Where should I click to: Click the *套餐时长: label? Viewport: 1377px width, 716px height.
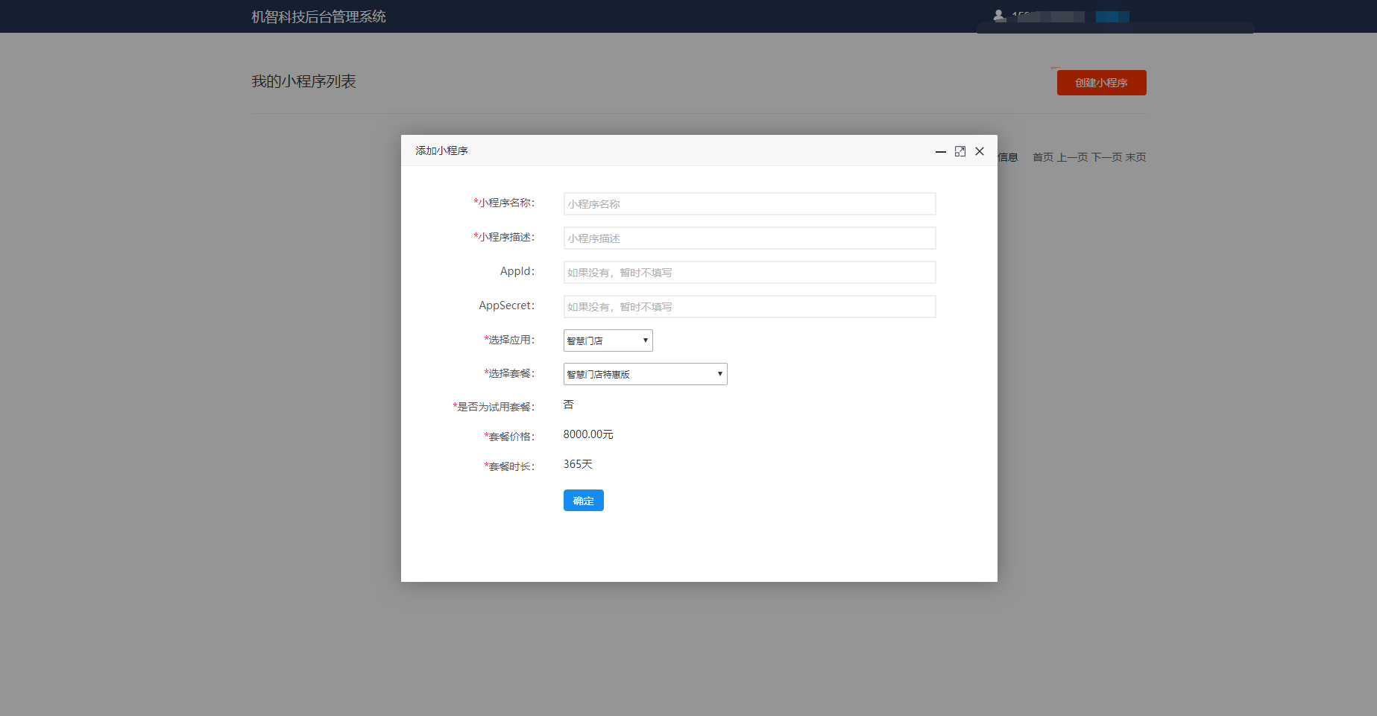point(509,466)
